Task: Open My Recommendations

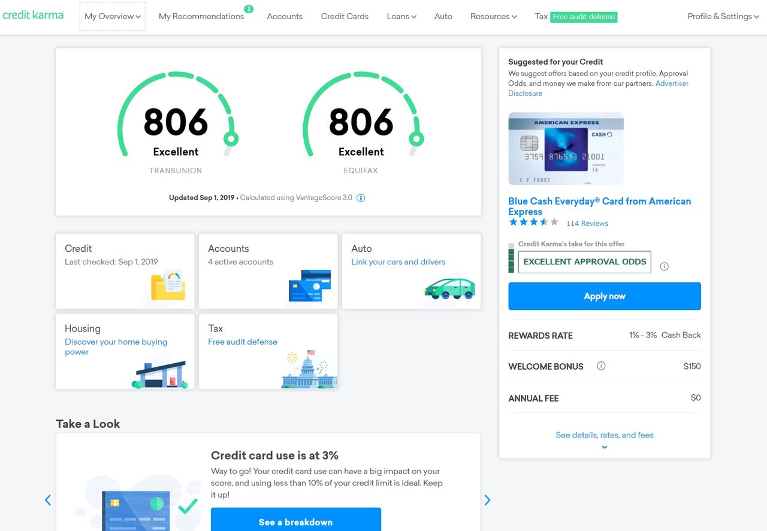Action: 201,16
